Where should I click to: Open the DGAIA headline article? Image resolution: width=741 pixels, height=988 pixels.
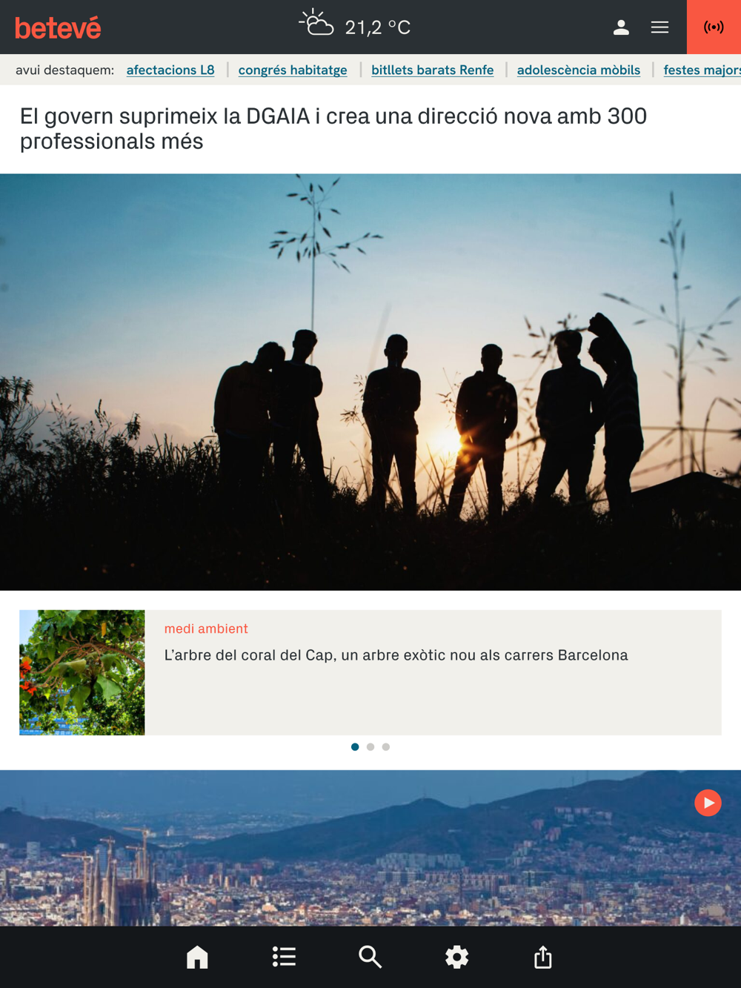[333, 128]
